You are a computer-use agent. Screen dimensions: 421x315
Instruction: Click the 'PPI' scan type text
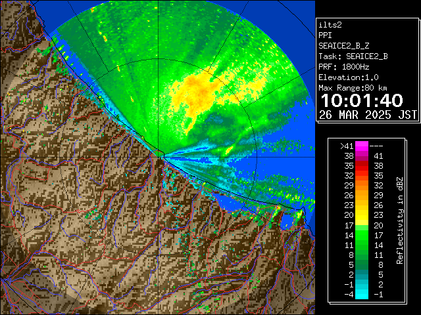pyautogui.click(x=325, y=35)
